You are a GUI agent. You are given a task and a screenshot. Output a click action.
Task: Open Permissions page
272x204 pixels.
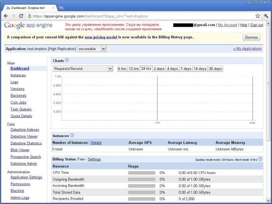coord(20,184)
